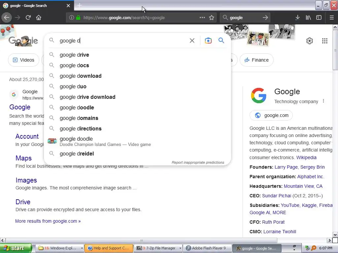Viewport: 338px width, 253px height.
Task: Open the Wikipedia link in description
Action: click(x=306, y=157)
